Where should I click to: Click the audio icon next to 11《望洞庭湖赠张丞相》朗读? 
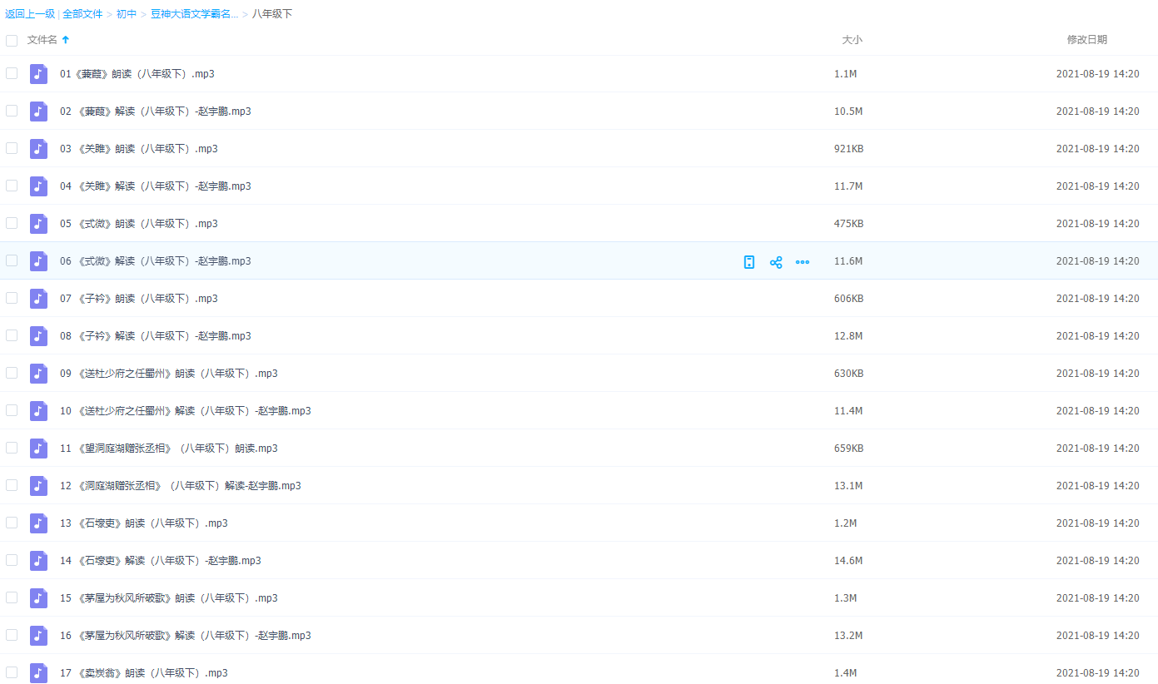(38, 449)
